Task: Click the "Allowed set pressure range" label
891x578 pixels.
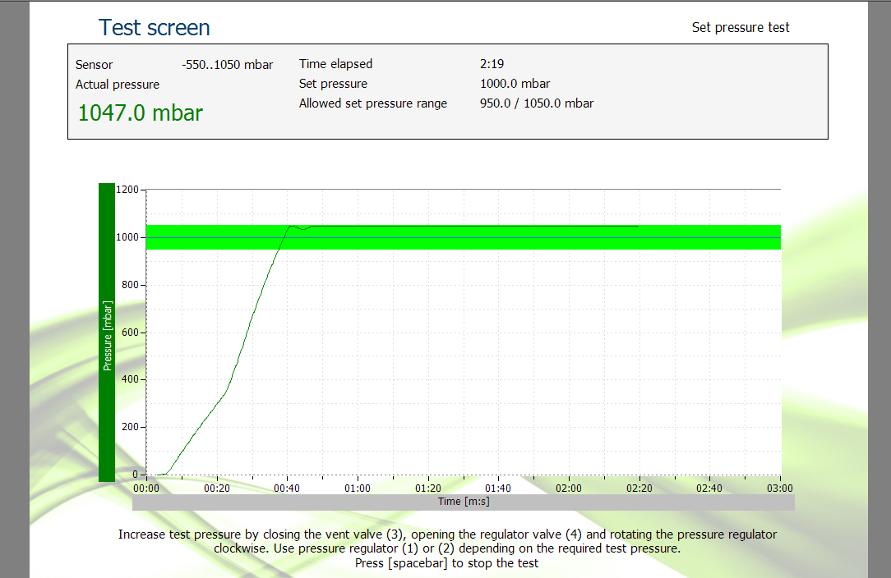Action: coord(373,103)
